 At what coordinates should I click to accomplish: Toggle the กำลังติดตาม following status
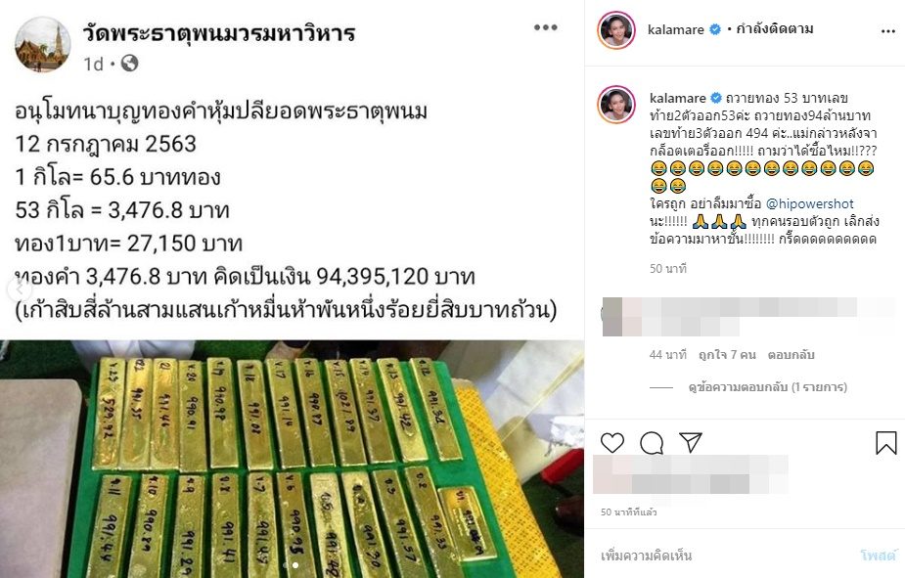pyautogui.click(x=775, y=28)
